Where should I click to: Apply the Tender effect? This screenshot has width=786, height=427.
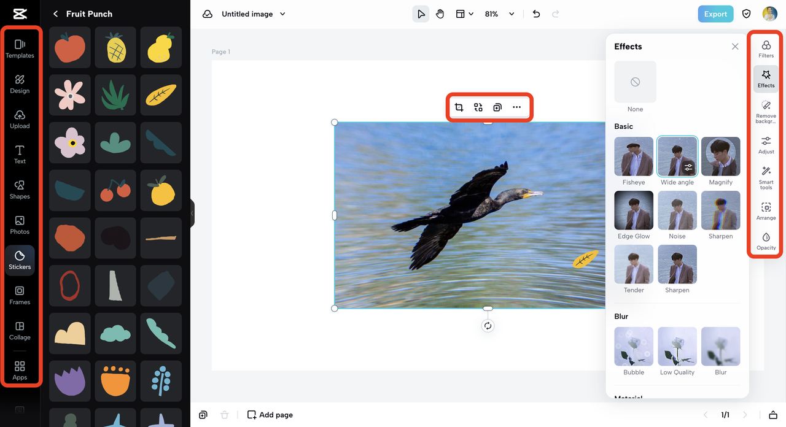tap(634, 264)
